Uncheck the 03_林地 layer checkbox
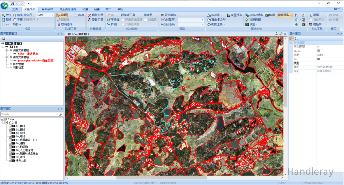Screen dimensions: 344x185 tap(11, 133)
